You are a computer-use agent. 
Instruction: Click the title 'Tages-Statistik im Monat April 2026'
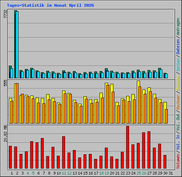click(x=50, y=5)
